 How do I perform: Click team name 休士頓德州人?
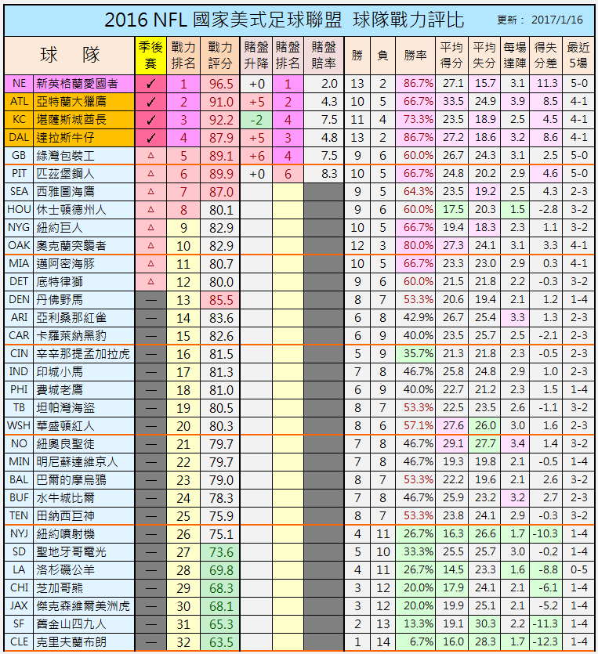(x=71, y=209)
